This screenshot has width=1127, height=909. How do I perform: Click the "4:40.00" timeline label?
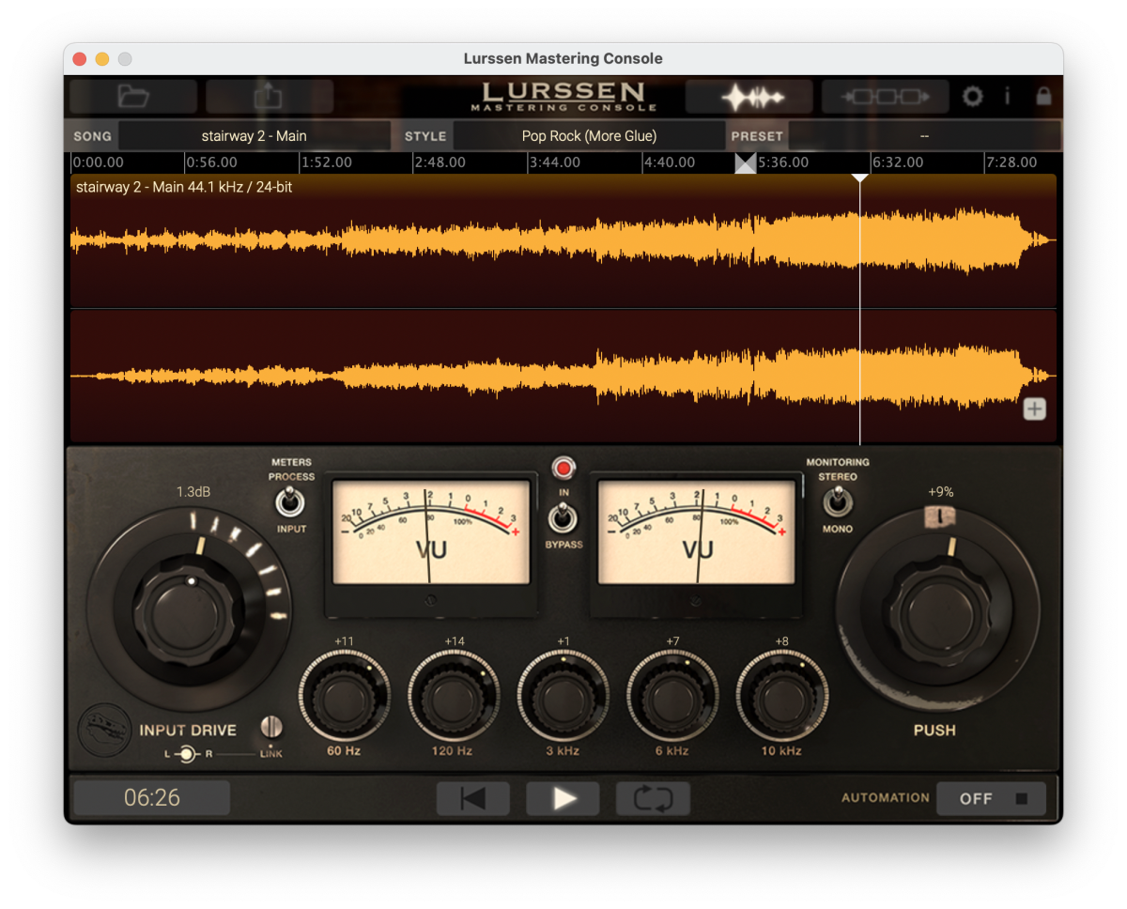point(671,162)
